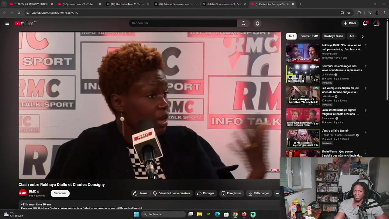
Task: Go to YouTube home via logo
Action: (24, 23)
